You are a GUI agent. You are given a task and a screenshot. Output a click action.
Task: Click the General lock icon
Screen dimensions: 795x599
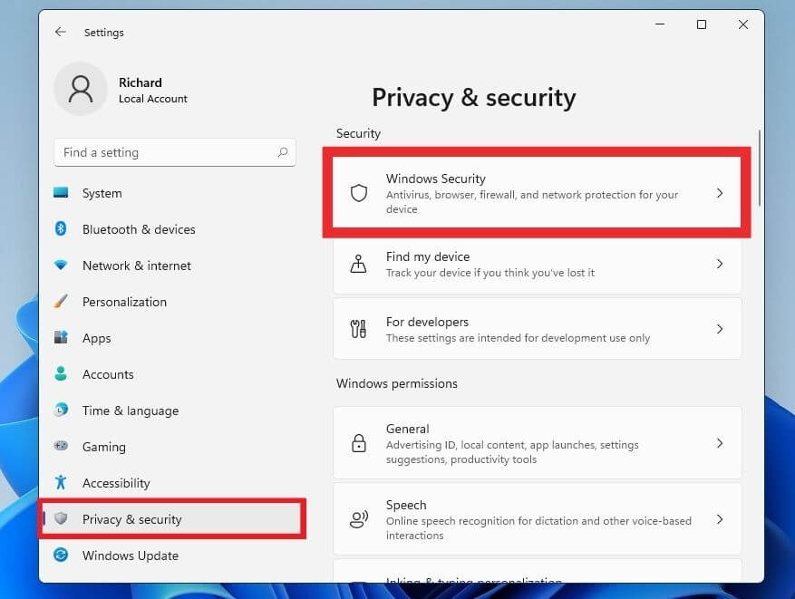click(359, 443)
